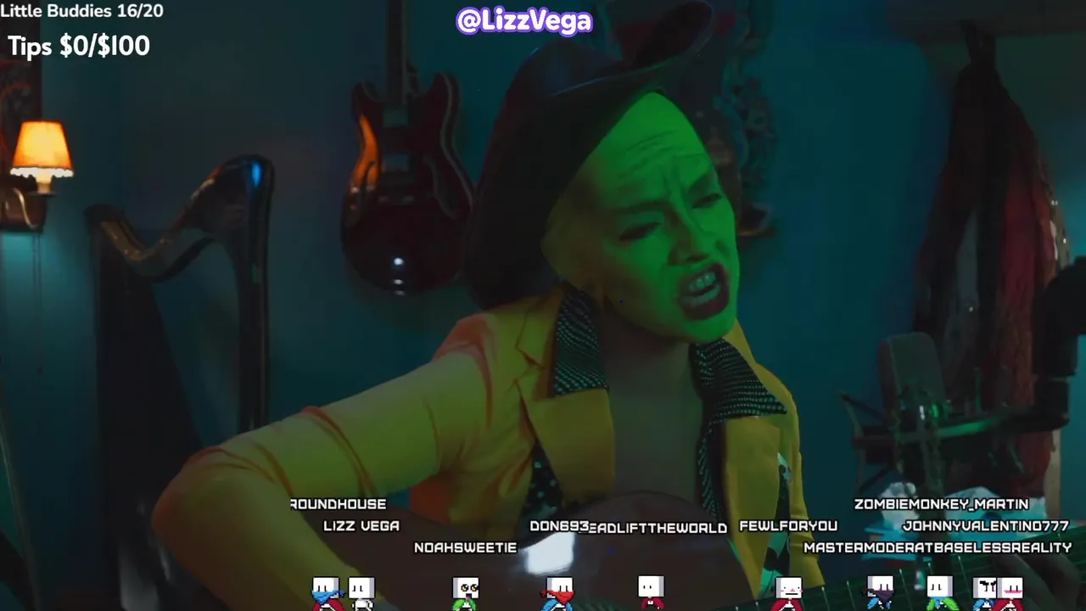Click the blue-bandana buddy under Roundhouse
The width and height of the screenshot is (1086, 611).
click(x=326, y=593)
